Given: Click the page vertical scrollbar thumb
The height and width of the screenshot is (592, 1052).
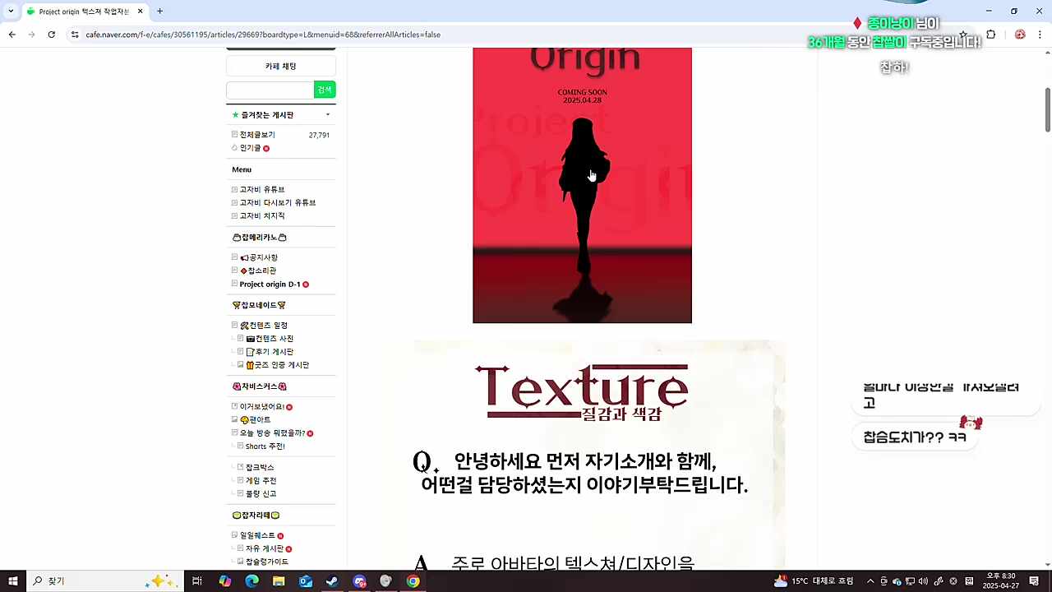Looking at the screenshot, I should tap(1048, 109).
